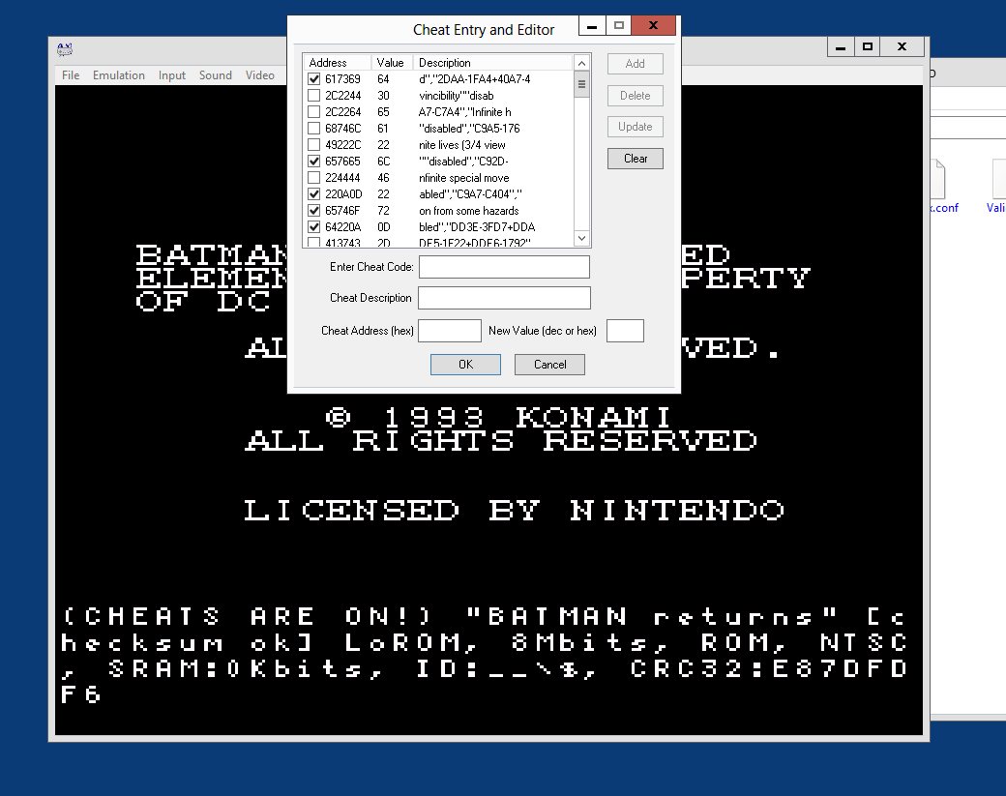
Task: Maximize the Cheat Entry and Editor dialog
Action: 619,26
